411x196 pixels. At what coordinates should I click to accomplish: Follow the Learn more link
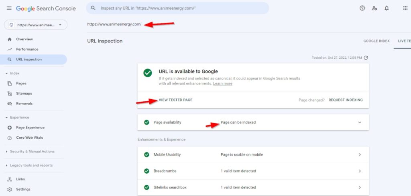(x=222, y=84)
